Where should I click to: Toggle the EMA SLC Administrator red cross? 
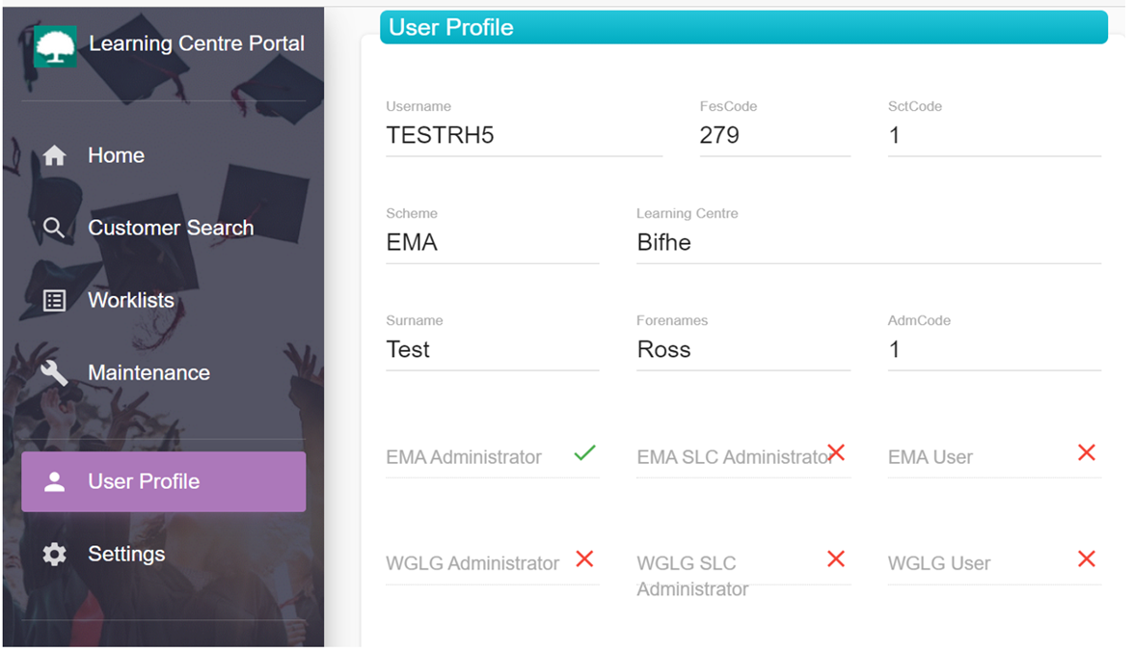coord(836,452)
